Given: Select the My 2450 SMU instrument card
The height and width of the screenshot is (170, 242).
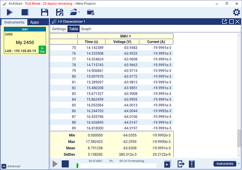Looking at the screenshot, I should coord(25,41).
